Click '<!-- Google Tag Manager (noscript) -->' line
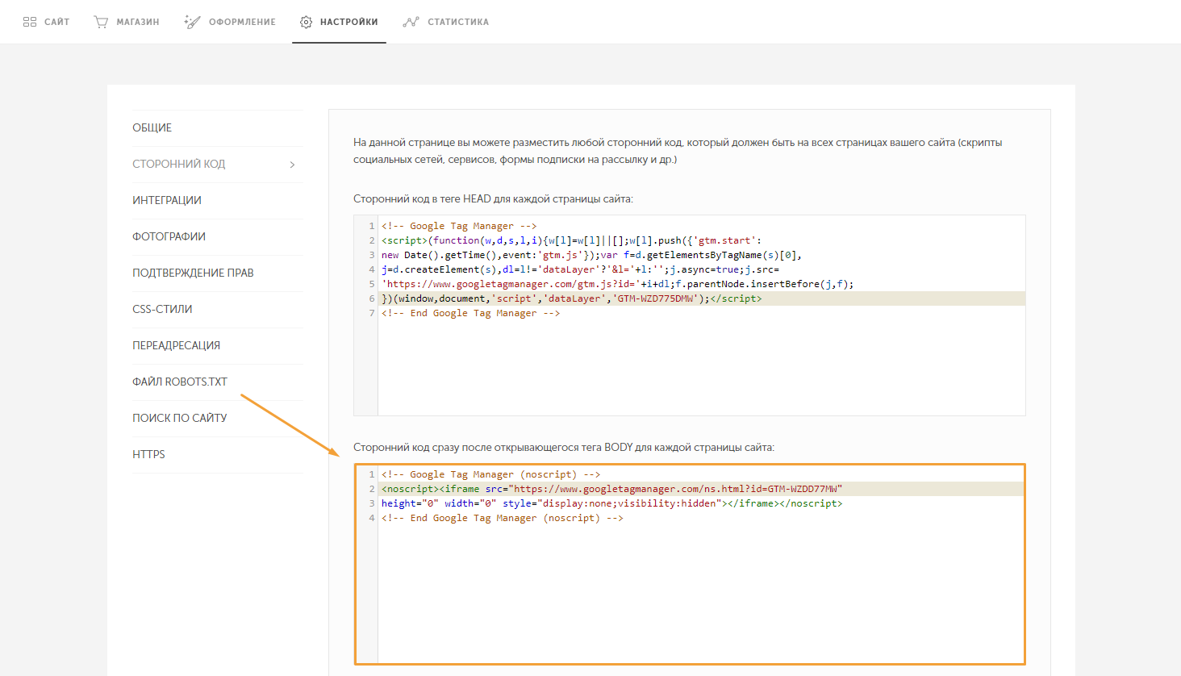The image size is (1181, 676). click(490, 474)
